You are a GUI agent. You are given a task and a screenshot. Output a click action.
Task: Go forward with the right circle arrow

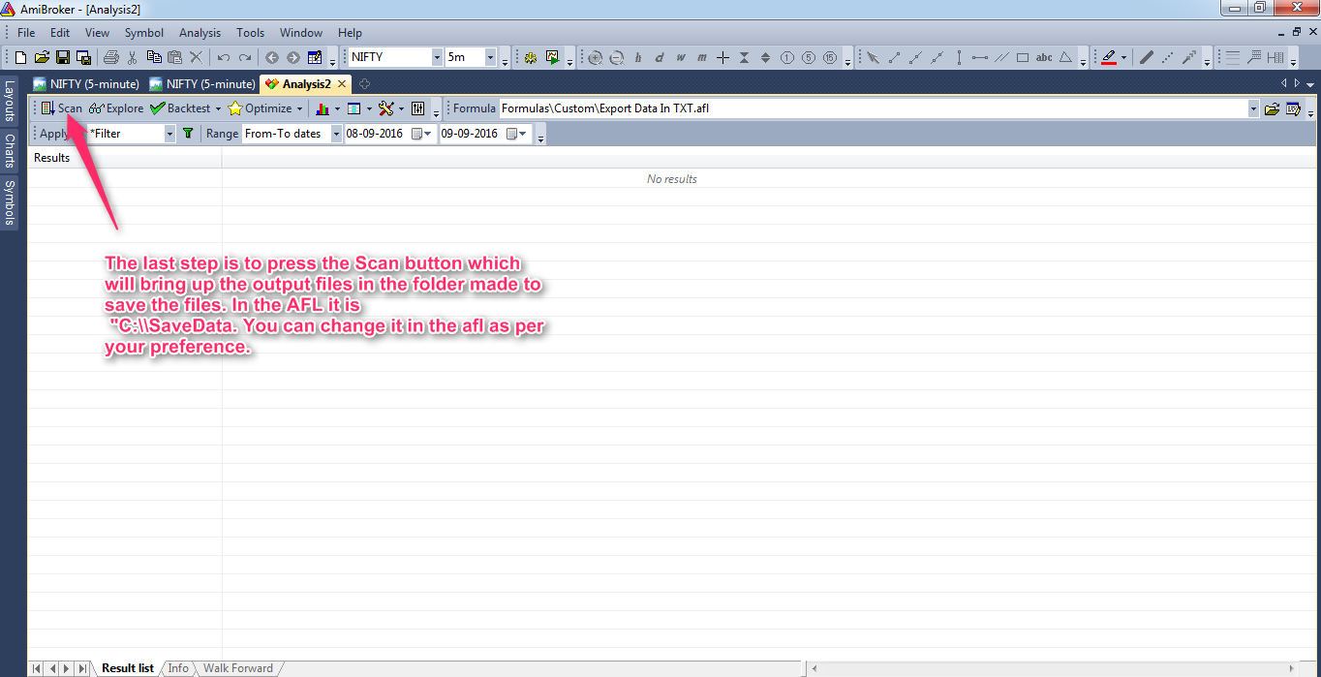tap(292, 57)
